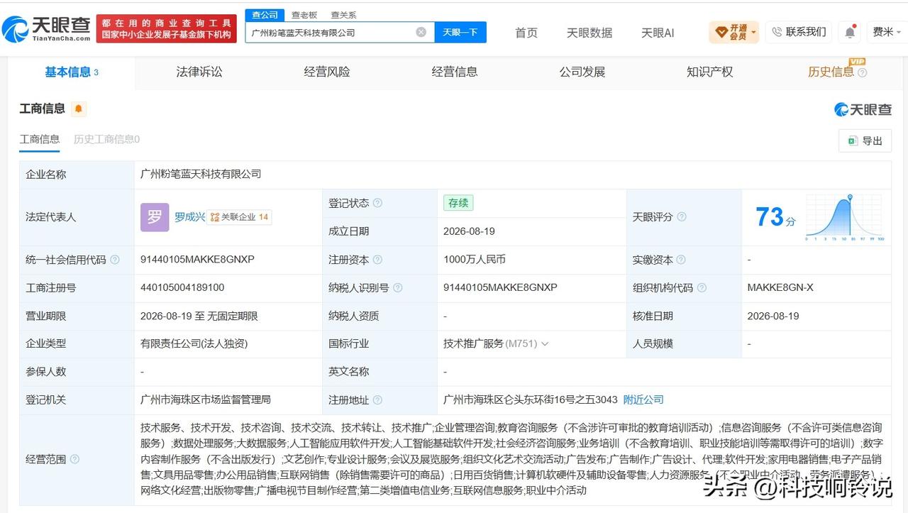Image resolution: width=908 pixels, height=513 pixels.
Task: Click the red slogan banner near logo
Action: (167, 29)
